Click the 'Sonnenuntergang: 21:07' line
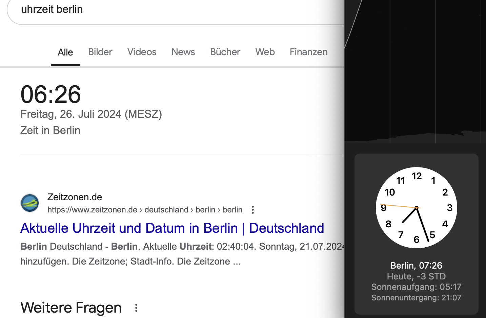 (417, 298)
